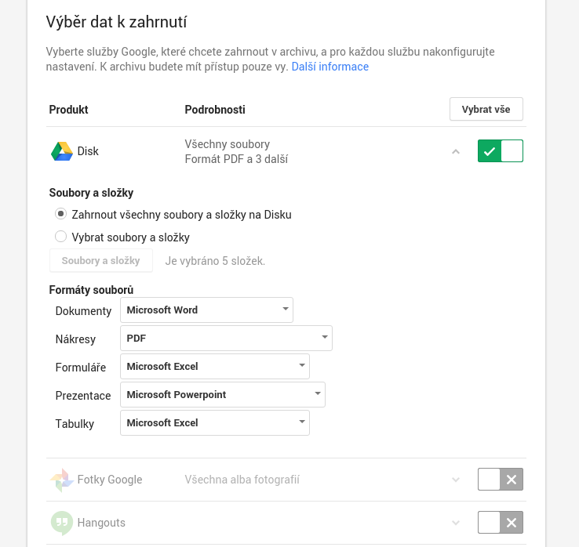The width and height of the screenshot is (579, 547).
Task: Open the Nákresy PDF format dropdown
Action: (226, 339)
